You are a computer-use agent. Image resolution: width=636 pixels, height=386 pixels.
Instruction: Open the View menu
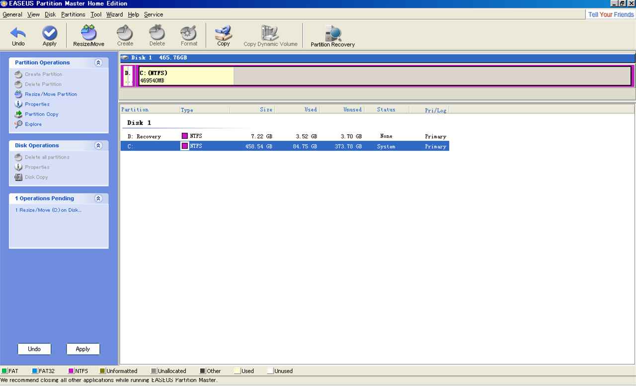(x=34, y=14)
